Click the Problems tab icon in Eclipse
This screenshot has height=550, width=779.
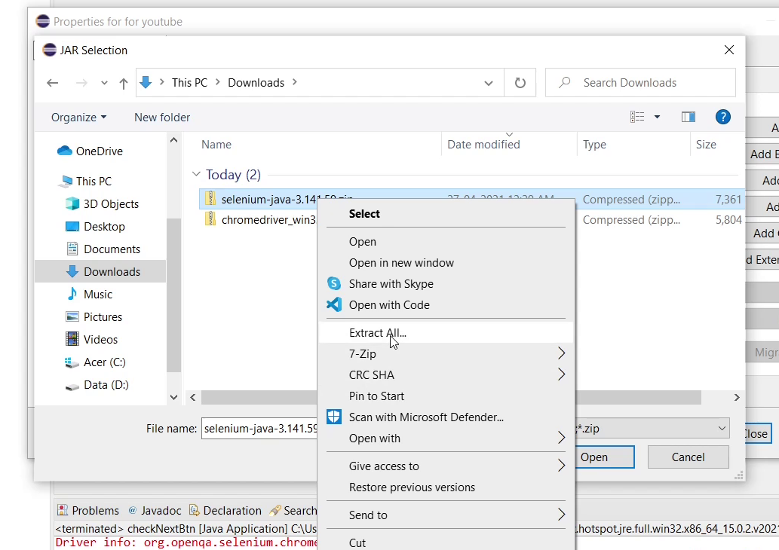[63, 510]
